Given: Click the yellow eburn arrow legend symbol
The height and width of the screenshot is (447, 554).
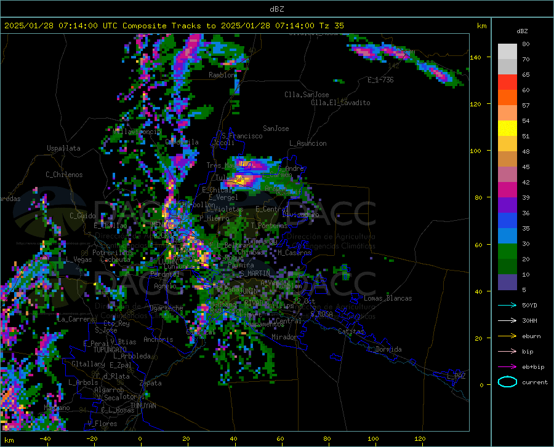Looking at the screenshot, I should click(x=507, y=336).
